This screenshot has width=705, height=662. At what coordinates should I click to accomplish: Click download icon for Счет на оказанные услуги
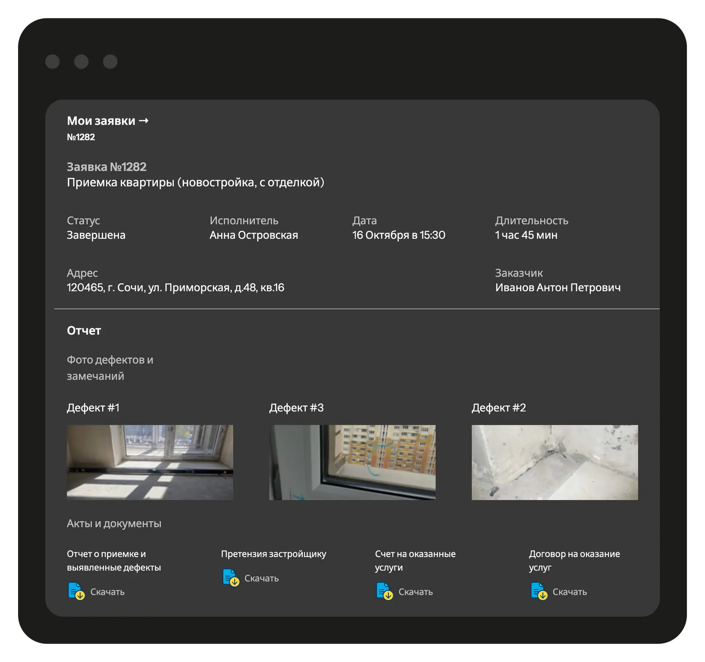(384, 591)
